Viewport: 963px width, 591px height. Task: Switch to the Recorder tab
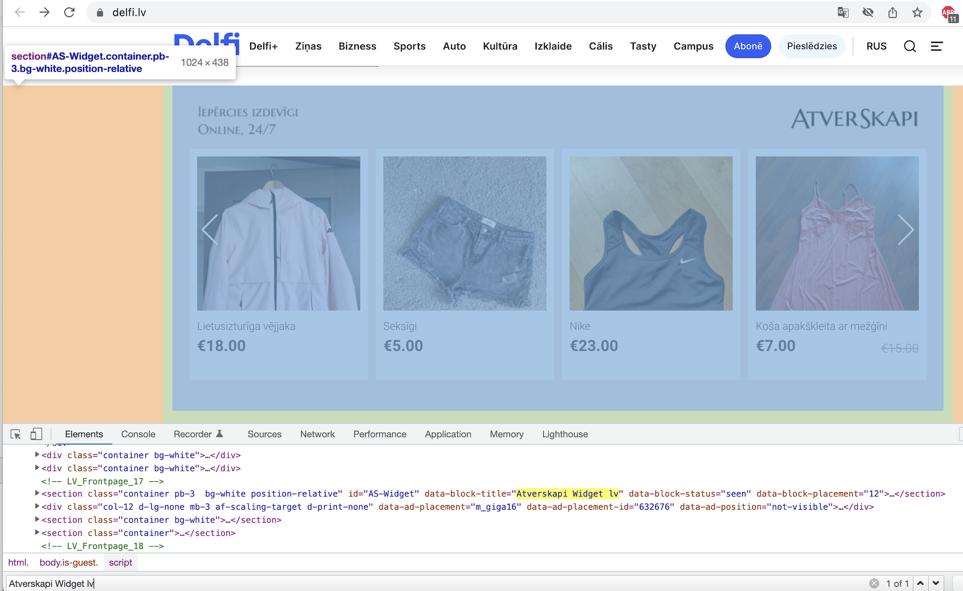[x=198, y=434]
